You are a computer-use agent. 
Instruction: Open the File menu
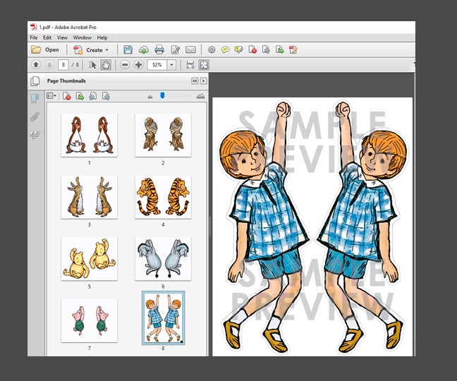click(33, 37)
